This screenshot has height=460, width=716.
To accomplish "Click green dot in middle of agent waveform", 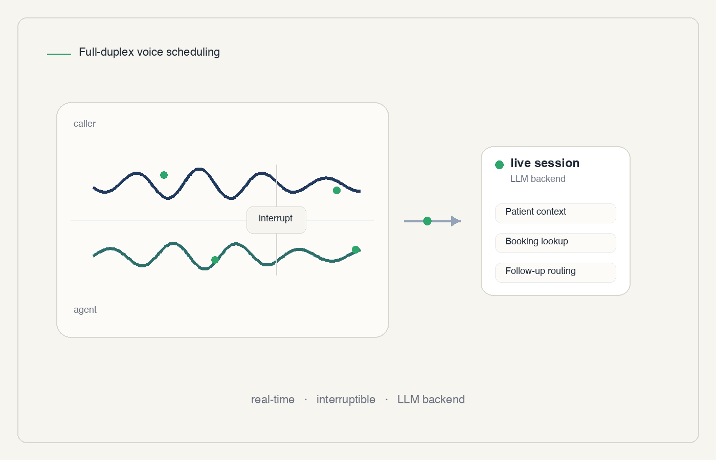I will click(215, 260).
